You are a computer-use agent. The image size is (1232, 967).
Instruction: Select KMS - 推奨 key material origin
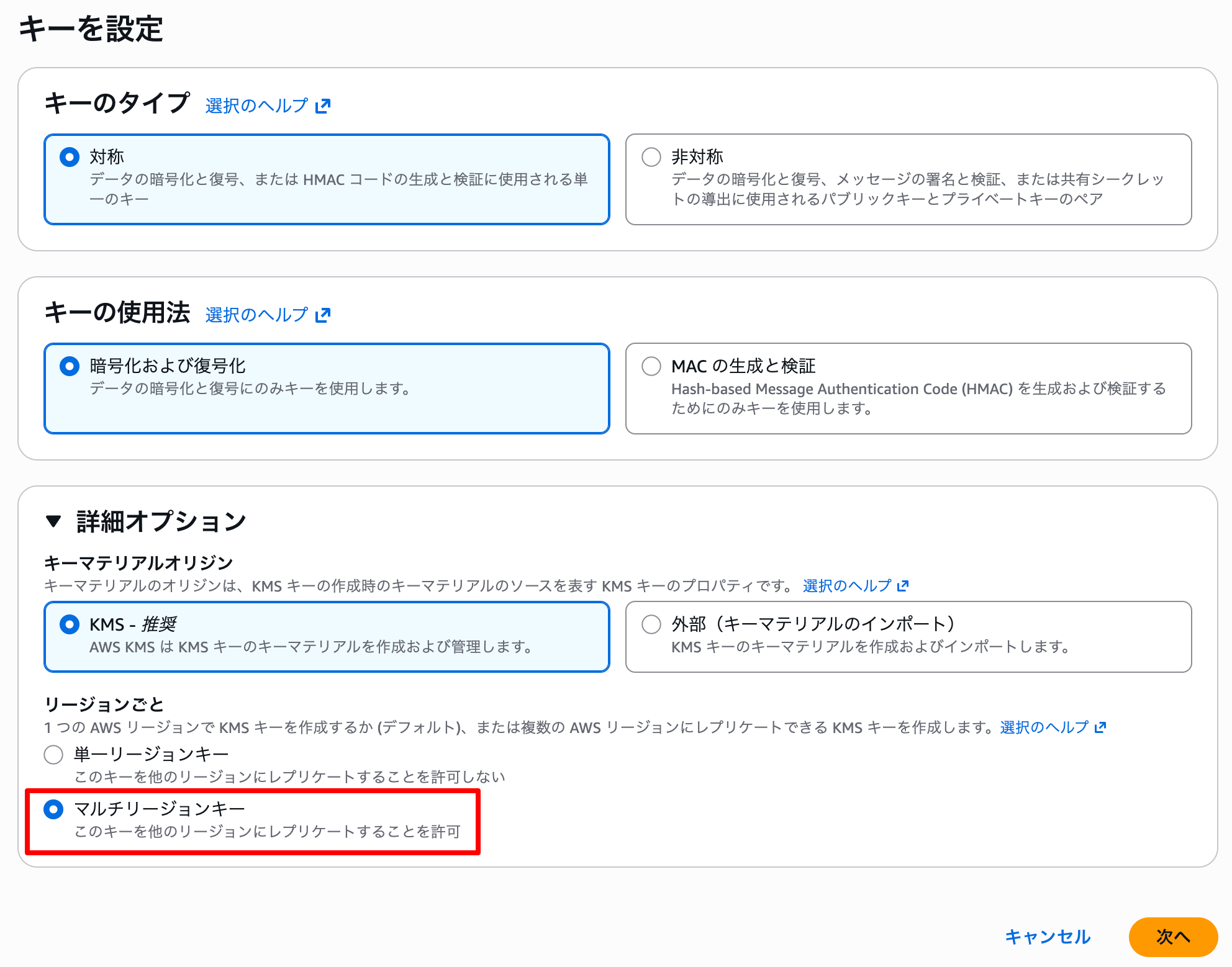point(70,624)
